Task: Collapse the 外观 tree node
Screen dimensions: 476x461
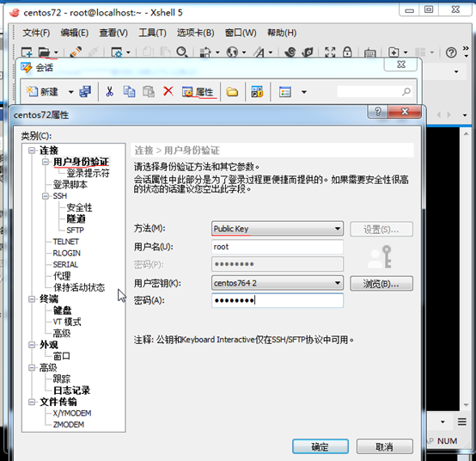Action: click(x=32, y=345)
